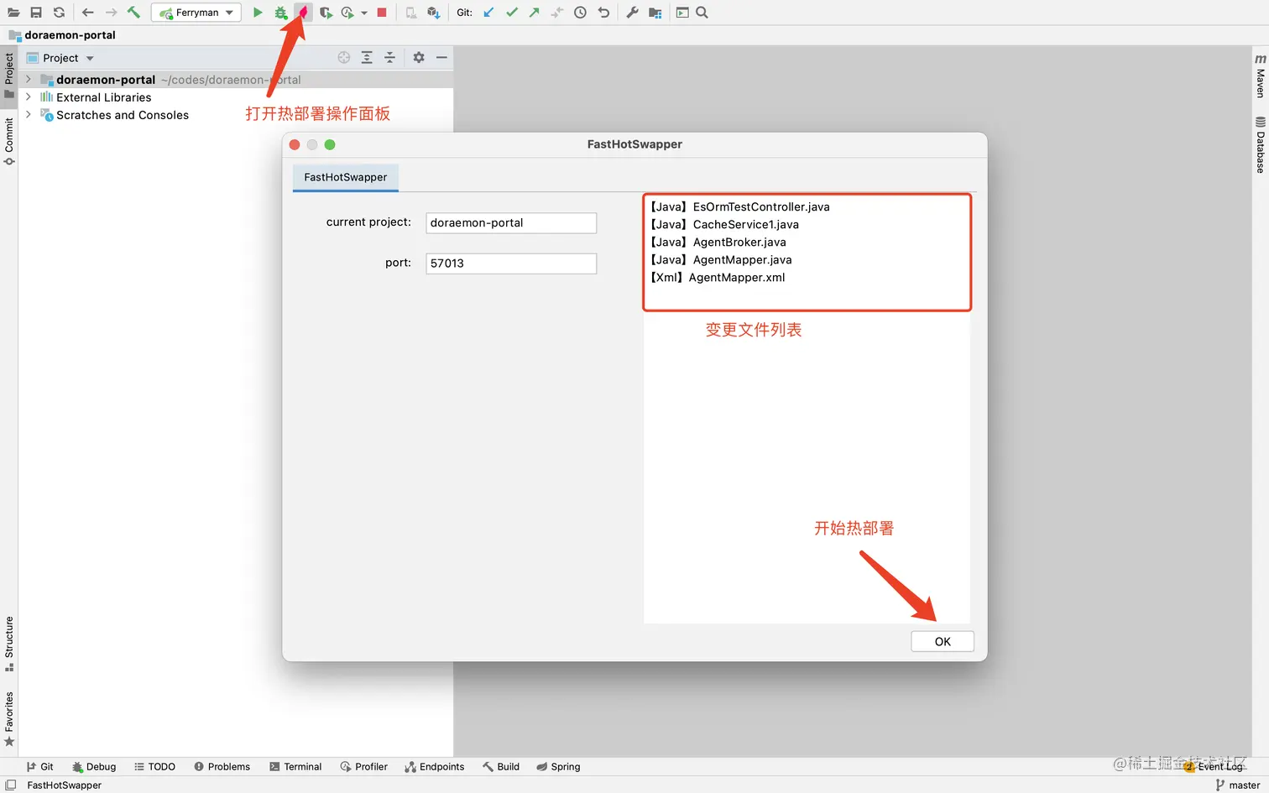Screen dimensions: 1269x793
Task: Click the master branch in status bar
Action: pos(1238,785)
